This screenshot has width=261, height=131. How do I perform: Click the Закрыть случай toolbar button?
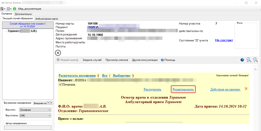[92, 60]
